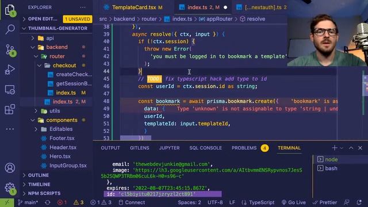
Task: Click Go Live in status bar
Action: click(294, 202)
